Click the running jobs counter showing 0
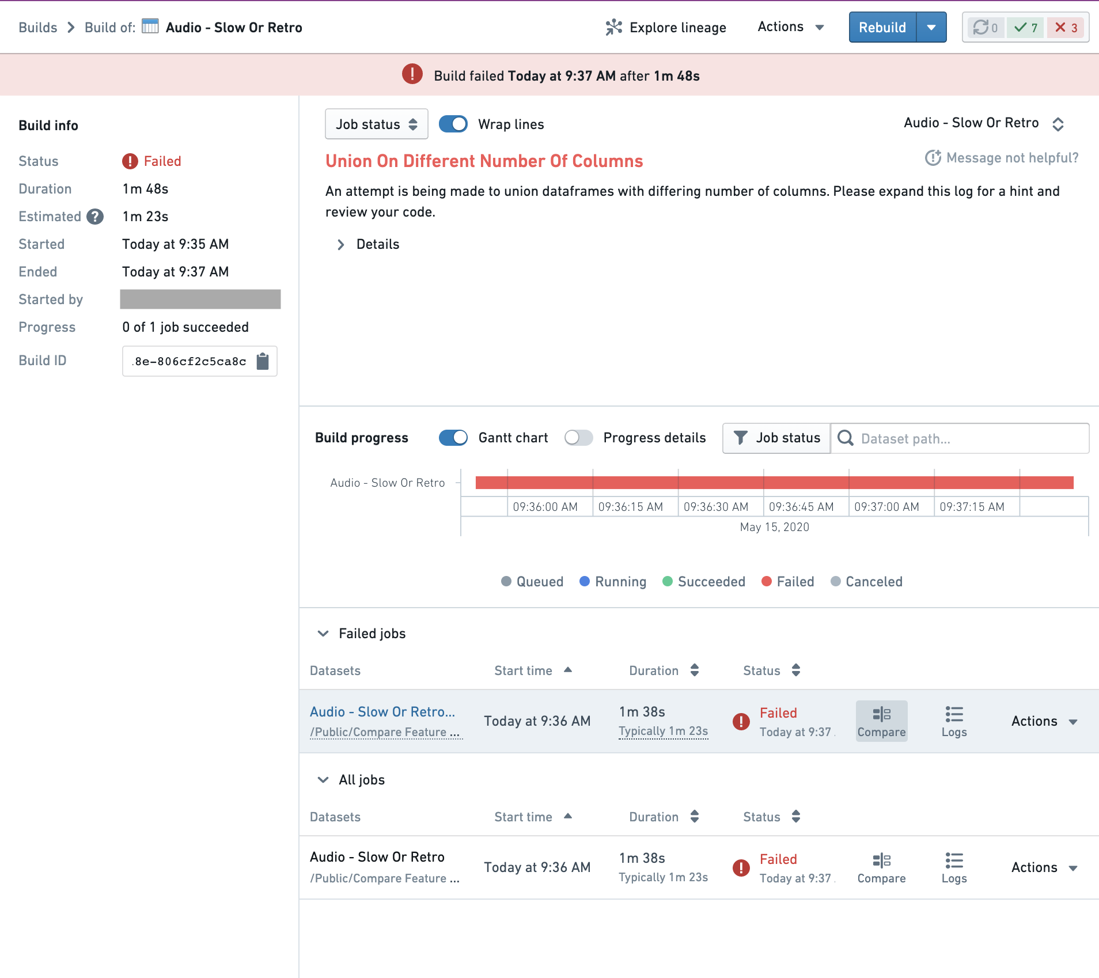Viewport: 1099px width, 978px height. (985, 28)
